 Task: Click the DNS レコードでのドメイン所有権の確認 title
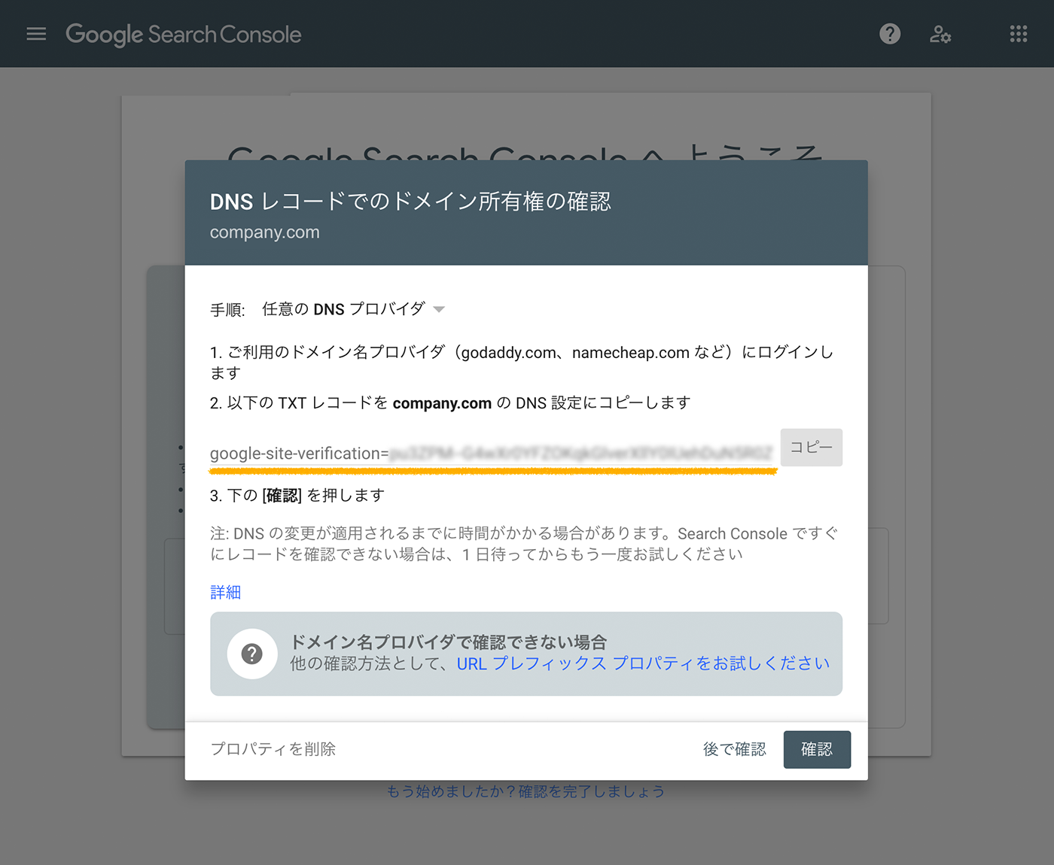click(x=410, y=202)
